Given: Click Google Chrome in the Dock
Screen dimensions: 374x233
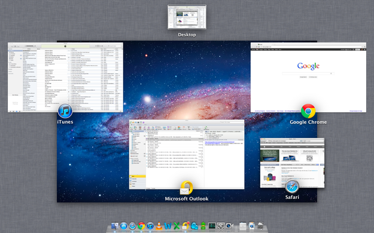Looking at the screenshot, I should coord(141,226).
